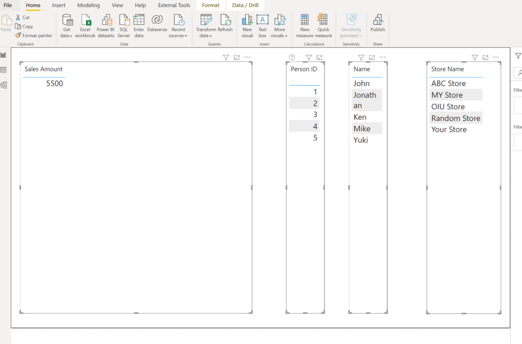The image size is (522, 344).
Task: Insert a Text box from the ribbon
Action: point(262,24)
